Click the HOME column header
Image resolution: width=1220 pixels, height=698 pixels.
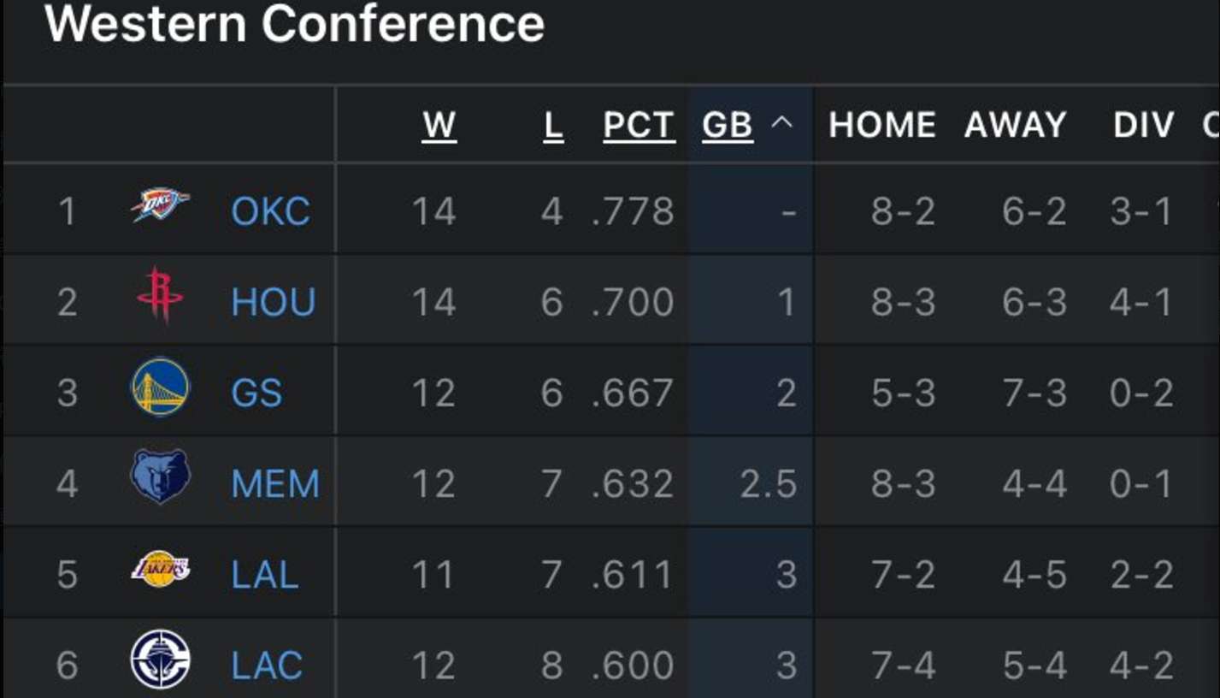pyautogui.click(x=881, y=126)
